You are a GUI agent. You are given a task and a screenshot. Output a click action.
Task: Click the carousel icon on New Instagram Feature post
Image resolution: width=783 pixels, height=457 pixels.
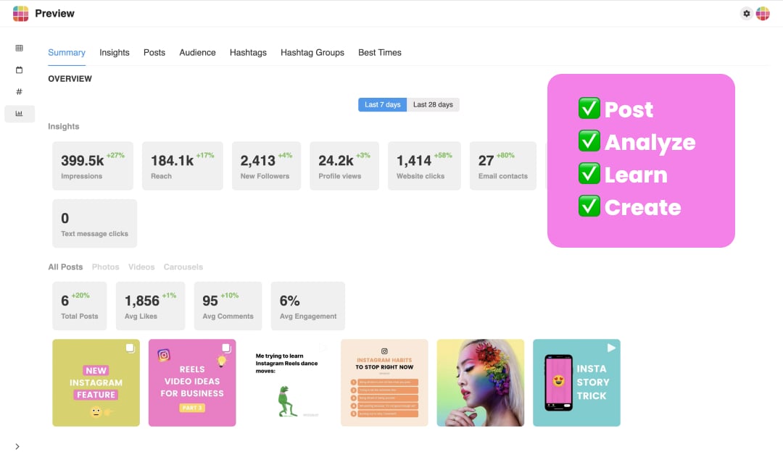coord(130,348)
